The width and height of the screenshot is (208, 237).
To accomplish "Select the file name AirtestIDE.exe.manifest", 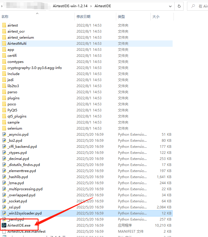I will pos(26,232).
